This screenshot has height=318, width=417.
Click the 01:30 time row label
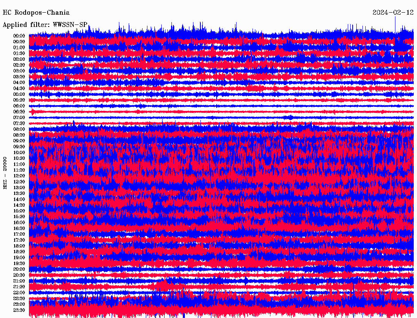coord(19,53)
